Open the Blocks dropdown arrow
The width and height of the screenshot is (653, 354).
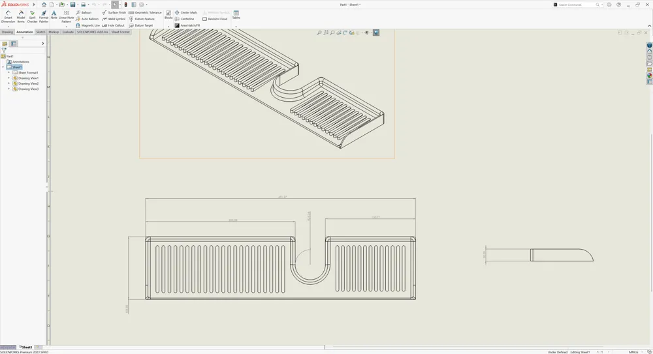168,26
